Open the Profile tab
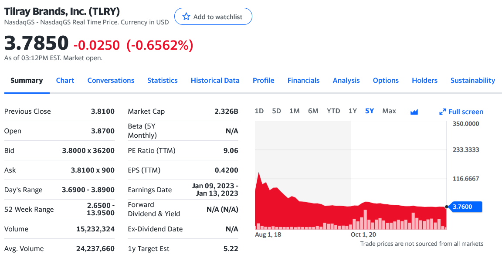The image size is (502, 268). pyautogui.click(x=264, y=80)
